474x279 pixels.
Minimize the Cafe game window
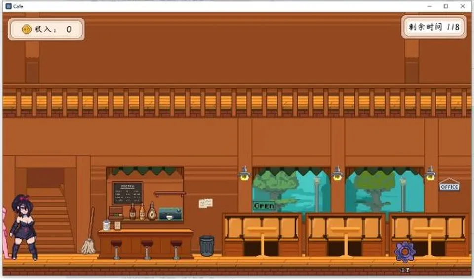(429, 6)
